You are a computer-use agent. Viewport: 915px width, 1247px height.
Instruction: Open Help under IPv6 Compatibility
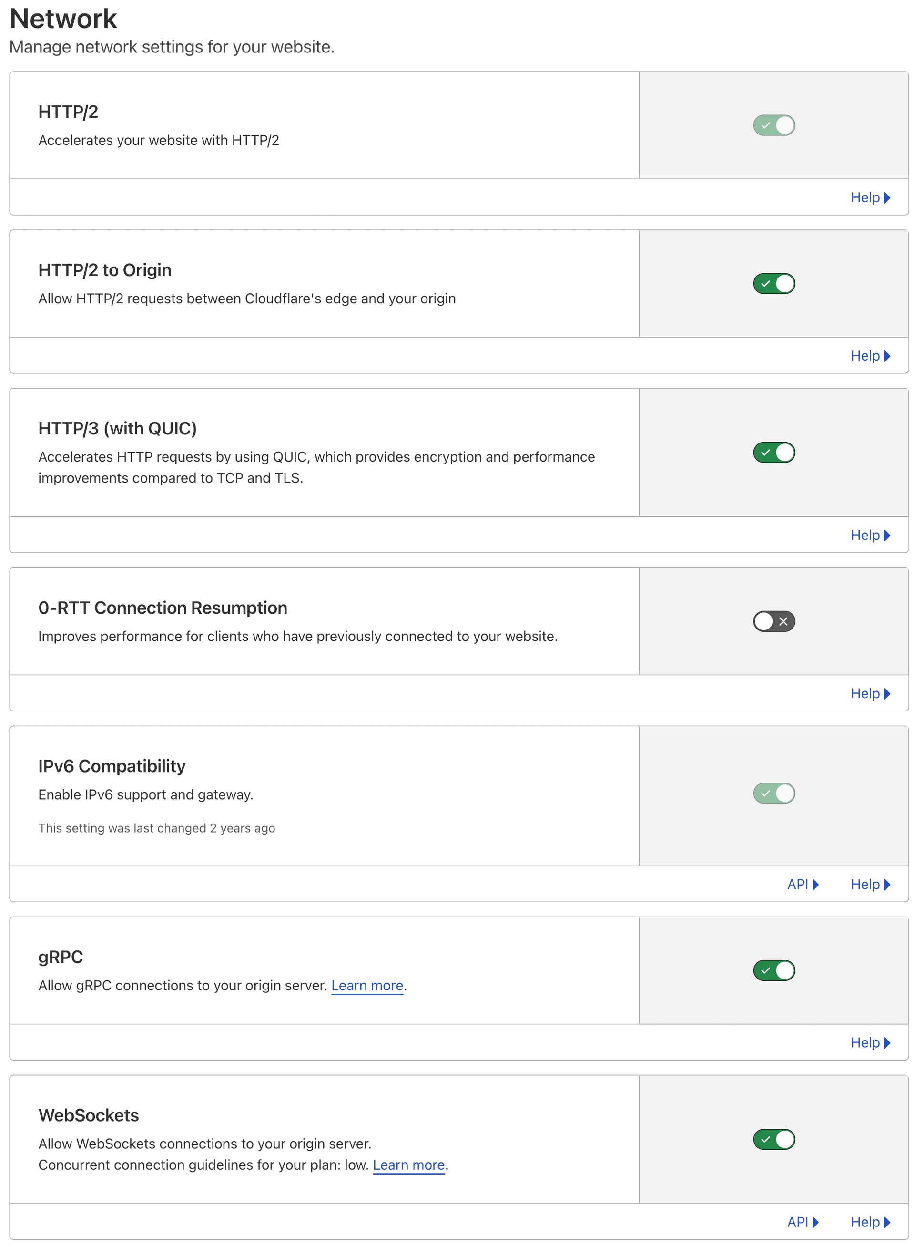[x=870, y=885]
